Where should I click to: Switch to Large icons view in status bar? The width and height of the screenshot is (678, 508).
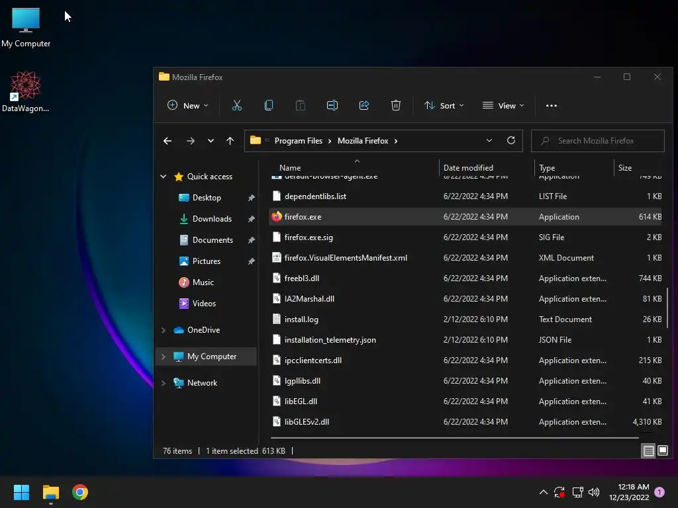click(662, 451)
